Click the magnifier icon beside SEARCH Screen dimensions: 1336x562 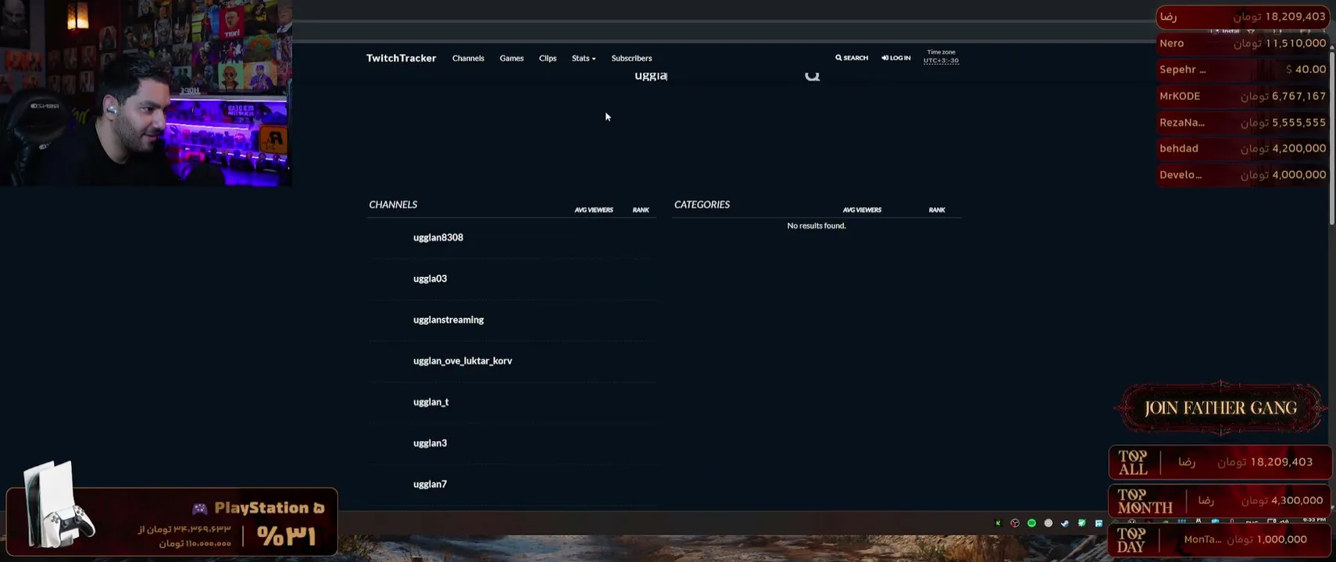(838, 58)
